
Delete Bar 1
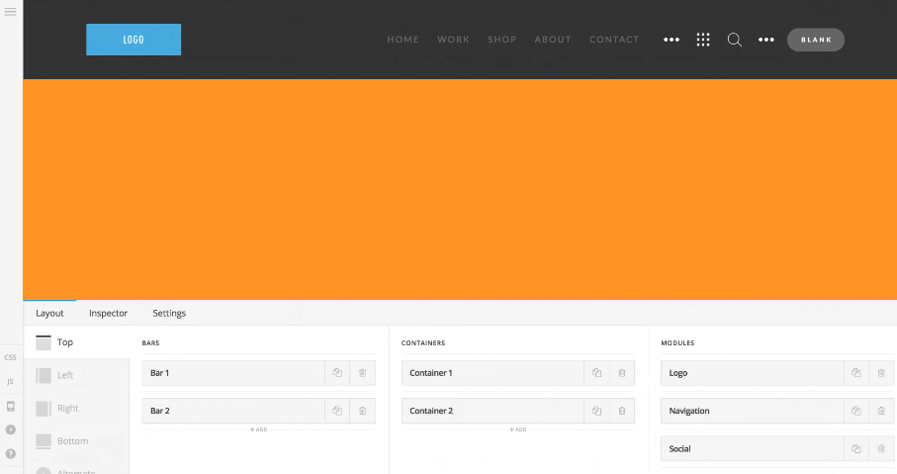363,373
